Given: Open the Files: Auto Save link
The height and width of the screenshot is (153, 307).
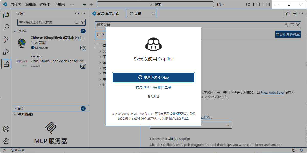Looking at the screenshot, I should (272, 92).
